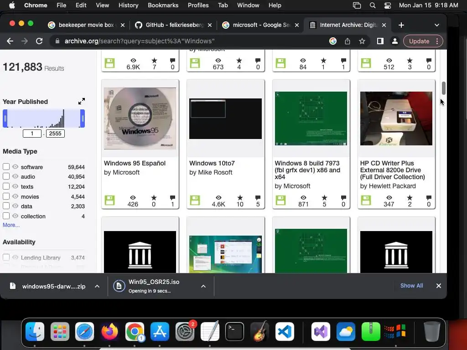
Task: Expand the Year Published histogram
Action: point(82,101)
